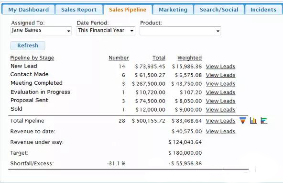The width and height of the screenshot is (283, 183).
Task: View Leads for Contact Made stage
Action: (220, 75)
